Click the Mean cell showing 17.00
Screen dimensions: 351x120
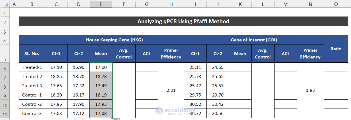click(101, 67)
